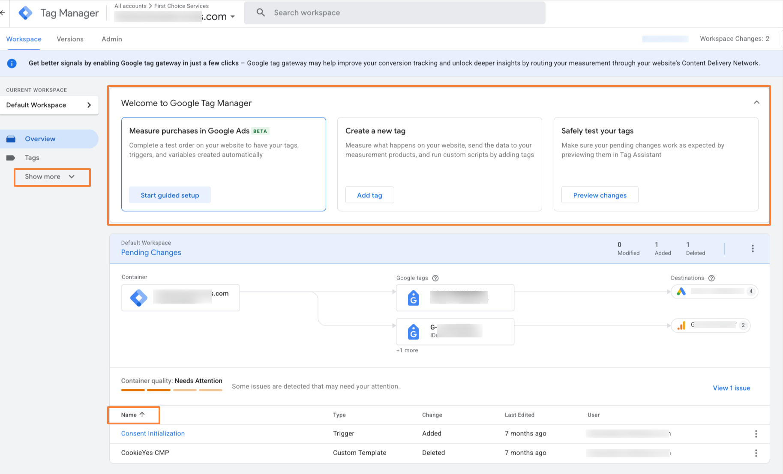Screen dimensions: 783x474
Task: Sort by Name column arrow
Action: [x=142, y=414]
